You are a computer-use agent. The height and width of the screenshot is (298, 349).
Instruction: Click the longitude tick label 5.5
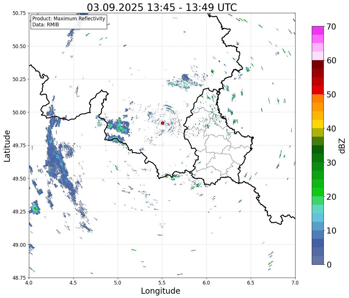point(162,283)
